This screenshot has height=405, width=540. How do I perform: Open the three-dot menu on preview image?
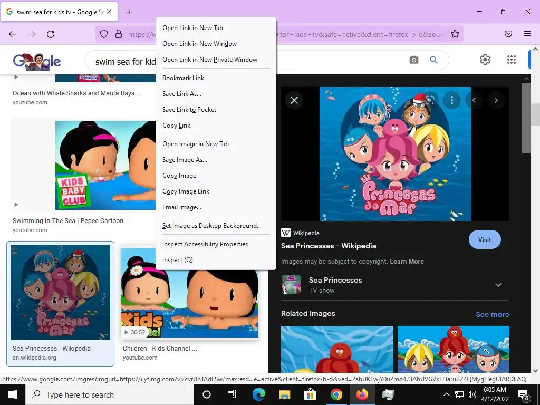click(x=451, y=100)
